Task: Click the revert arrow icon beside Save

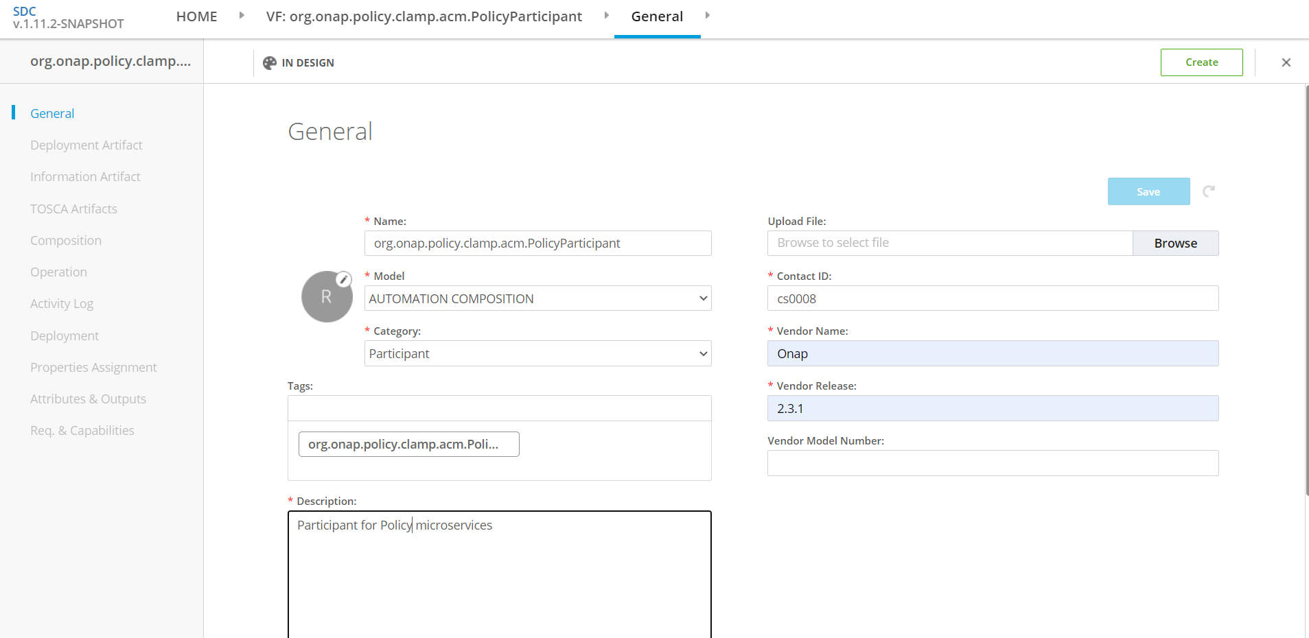Action: (1209, 191)
